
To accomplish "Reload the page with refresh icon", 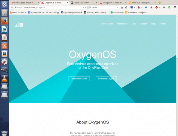I will pyautogui.click(x=86, y=7).
